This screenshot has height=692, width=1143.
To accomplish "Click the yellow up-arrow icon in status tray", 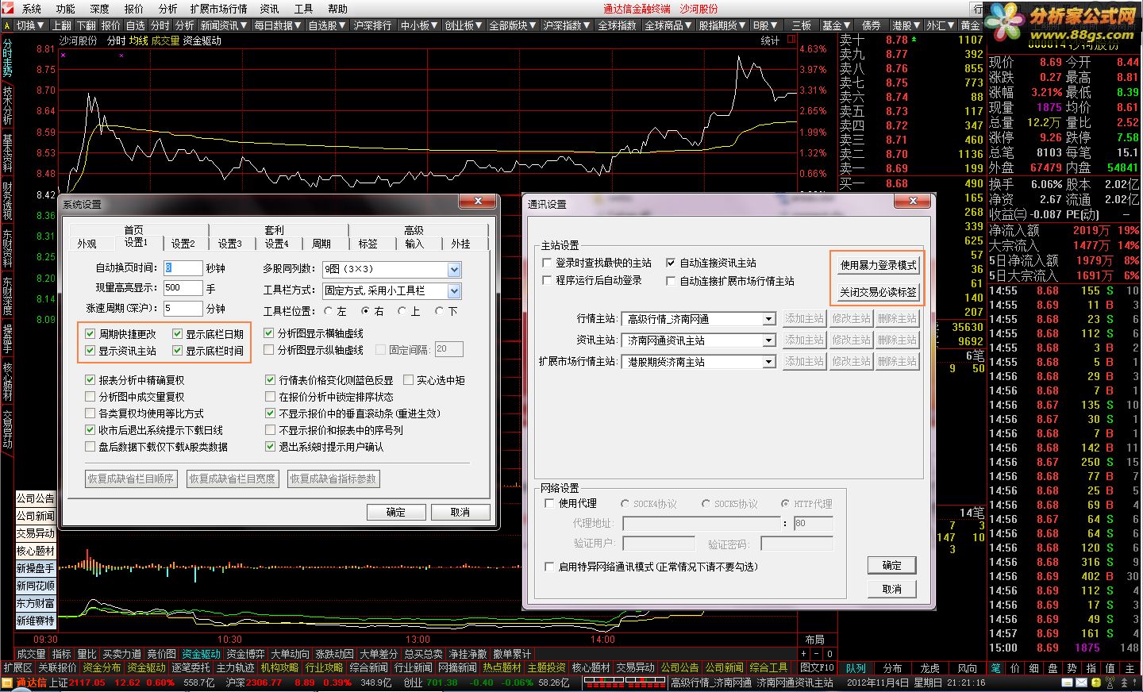I will coord(1096,682).
